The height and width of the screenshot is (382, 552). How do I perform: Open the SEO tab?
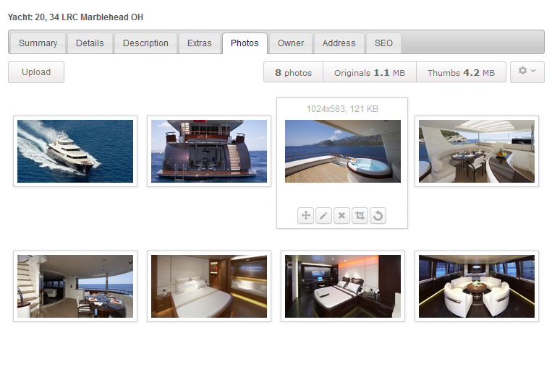[383, 43]
